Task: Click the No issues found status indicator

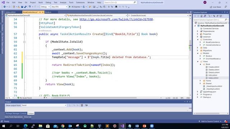Action: pos(24,98)
